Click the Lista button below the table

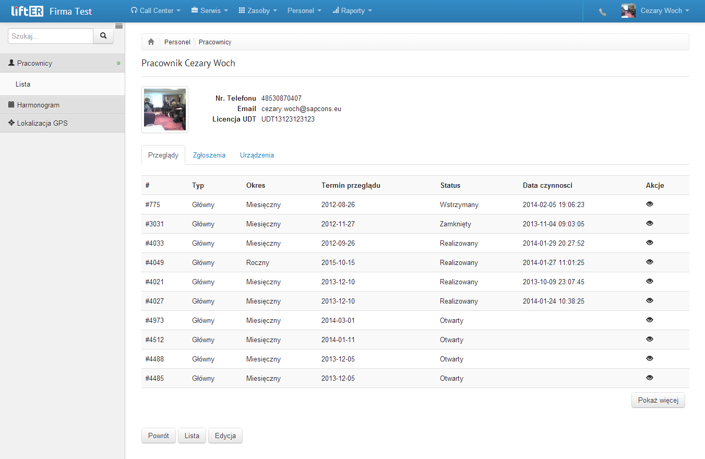tap(192, 436)
